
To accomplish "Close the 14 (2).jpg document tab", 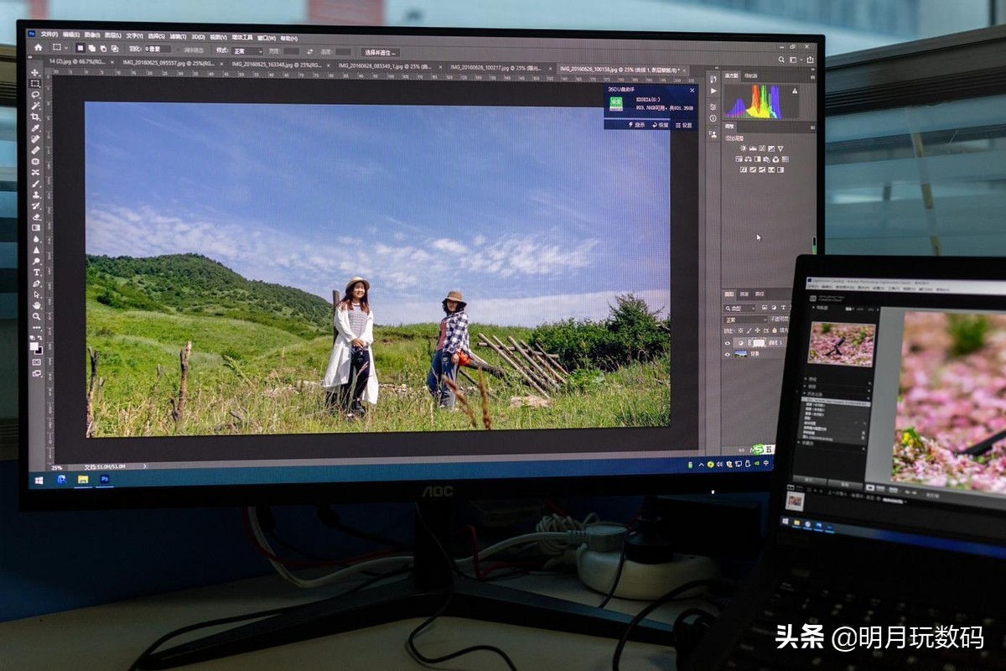I will click(x=112, y=64).
